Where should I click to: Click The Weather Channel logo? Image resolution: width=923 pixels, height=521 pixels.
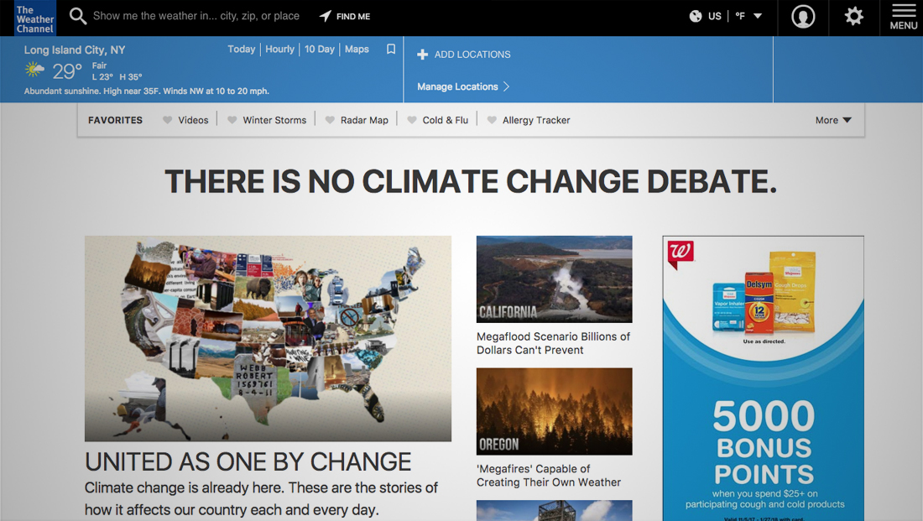(34, 18)
